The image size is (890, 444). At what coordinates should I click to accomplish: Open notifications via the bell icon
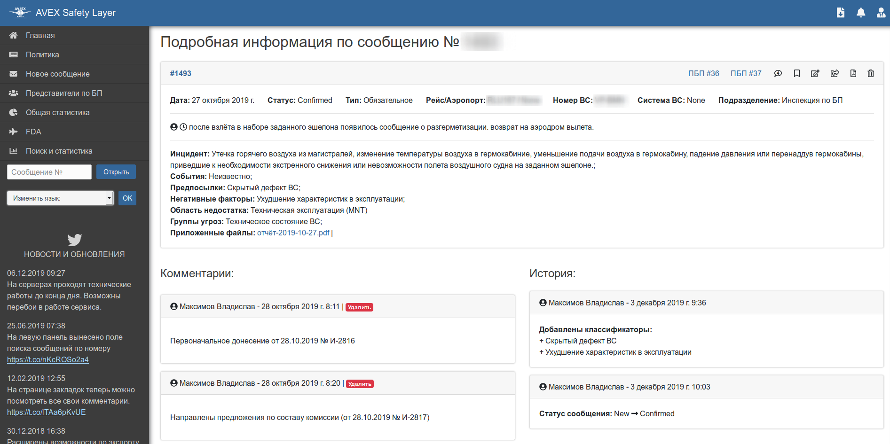coord(861,13)
